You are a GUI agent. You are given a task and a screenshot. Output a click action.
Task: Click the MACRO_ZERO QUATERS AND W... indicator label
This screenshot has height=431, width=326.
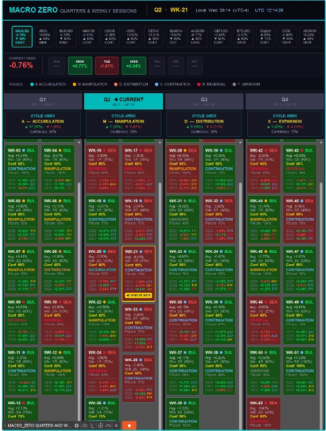tap(40, 426)
